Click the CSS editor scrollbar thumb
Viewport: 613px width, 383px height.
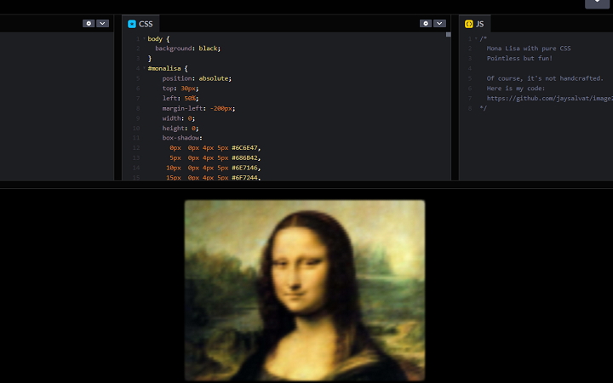pyautogui.click(x=449, y=35)
